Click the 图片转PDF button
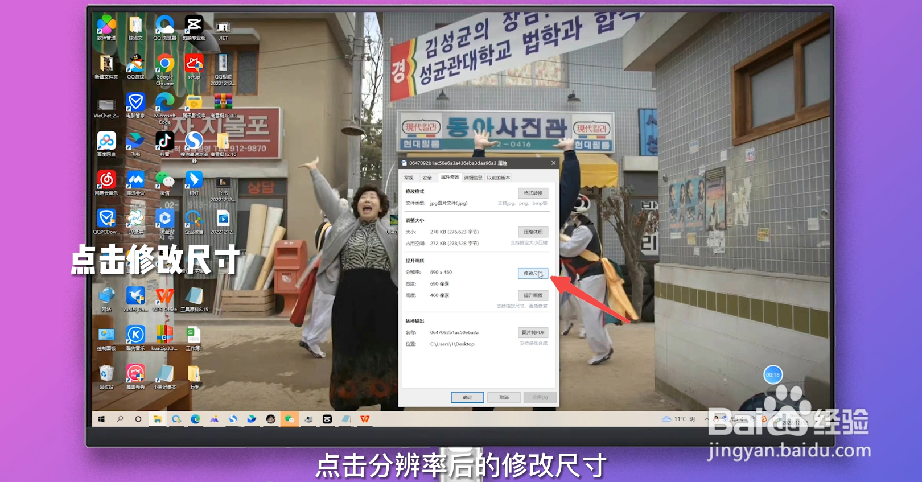This screenshot has height=482, width=922. pos(533,332)
